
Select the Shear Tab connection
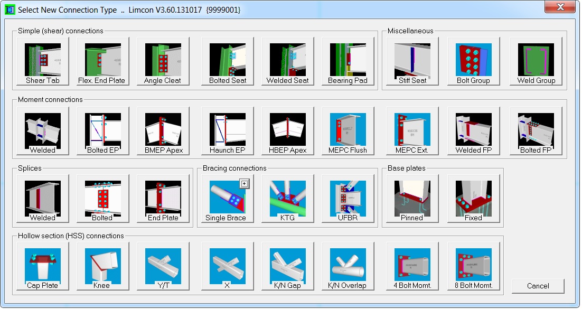click(43, 61)
